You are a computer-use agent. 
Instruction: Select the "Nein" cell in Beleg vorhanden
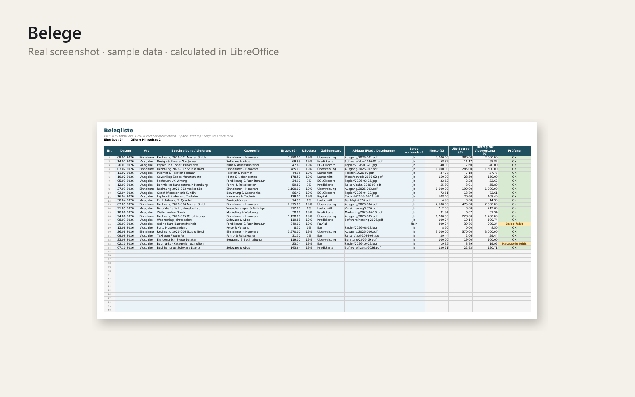414,224
